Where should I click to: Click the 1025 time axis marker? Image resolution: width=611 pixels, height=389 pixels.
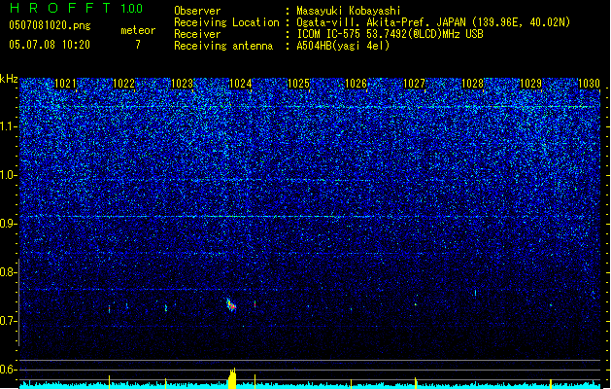click(x=298, y=84)
